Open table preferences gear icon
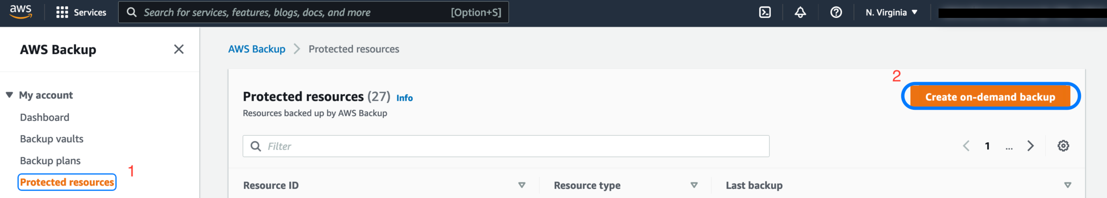The width and height of the screenshot is (1107, 198). pyautogui.click(x=1063, y=146)
